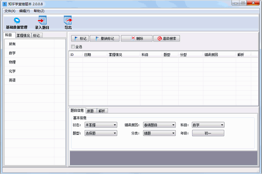262x174 pixels.
Task: Click the 题型 column header
Action: coord(170,55)
